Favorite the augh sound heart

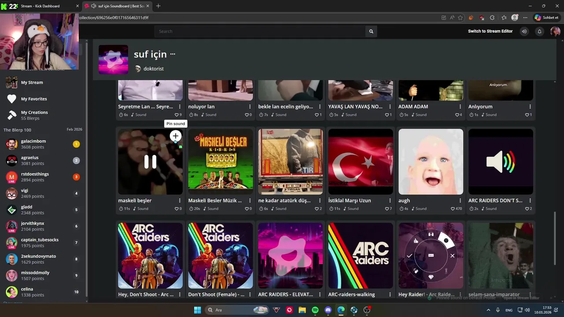pos(452,209)
